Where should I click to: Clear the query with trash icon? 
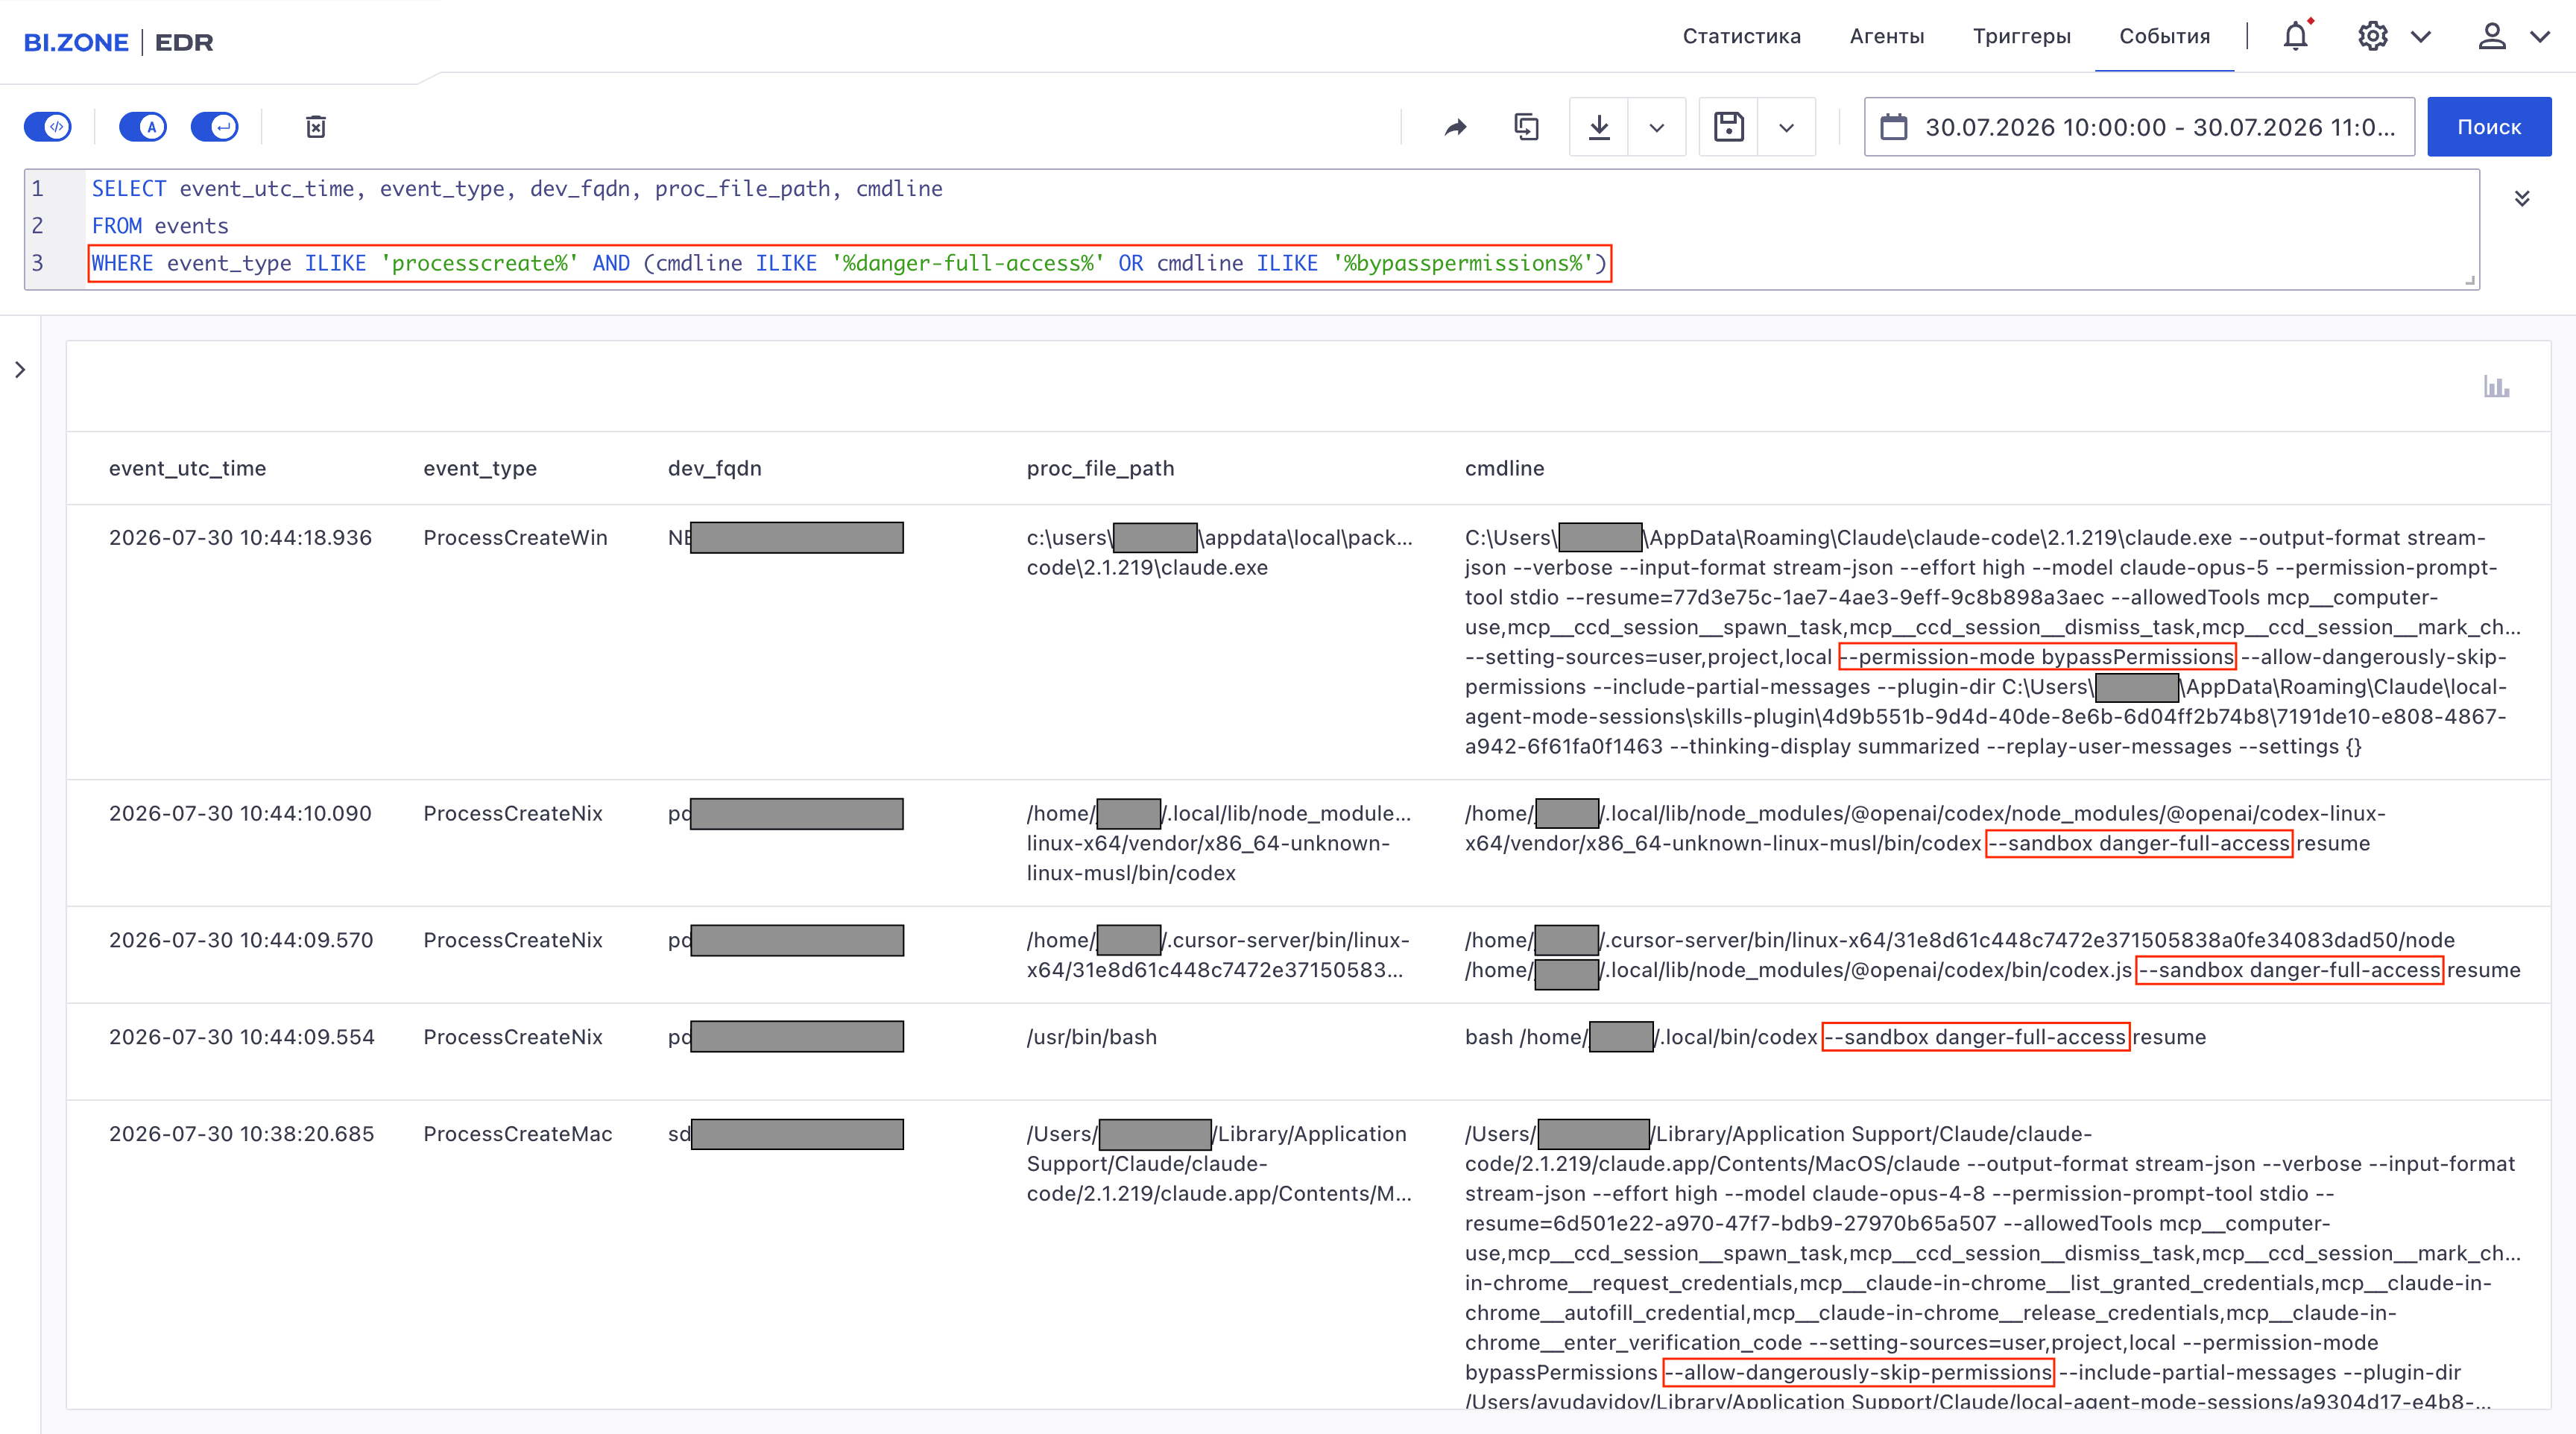[x=316, y=127]
